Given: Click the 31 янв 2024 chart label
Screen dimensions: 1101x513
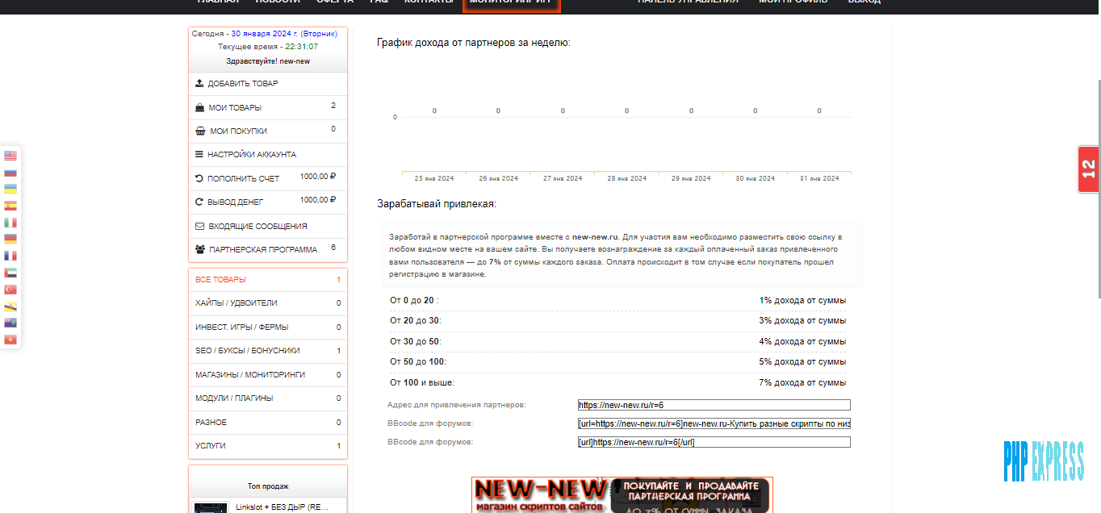Looking at the screenshot, I should (819, 178).
